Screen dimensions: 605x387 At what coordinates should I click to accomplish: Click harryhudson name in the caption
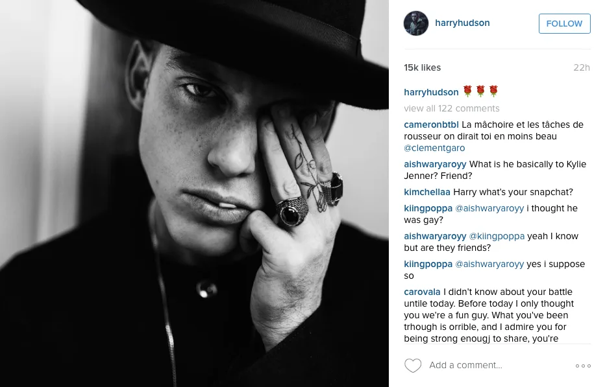point(431,92)
